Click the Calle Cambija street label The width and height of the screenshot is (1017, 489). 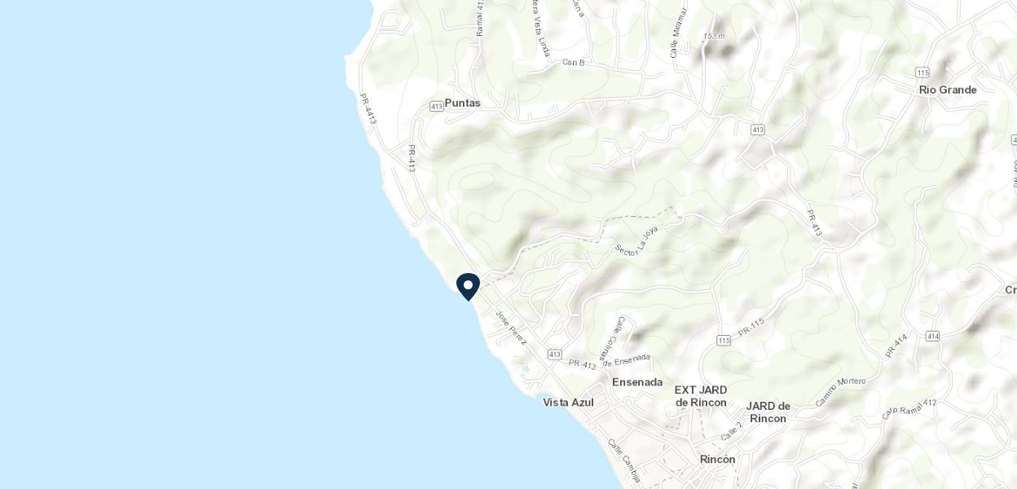[624, 461]
